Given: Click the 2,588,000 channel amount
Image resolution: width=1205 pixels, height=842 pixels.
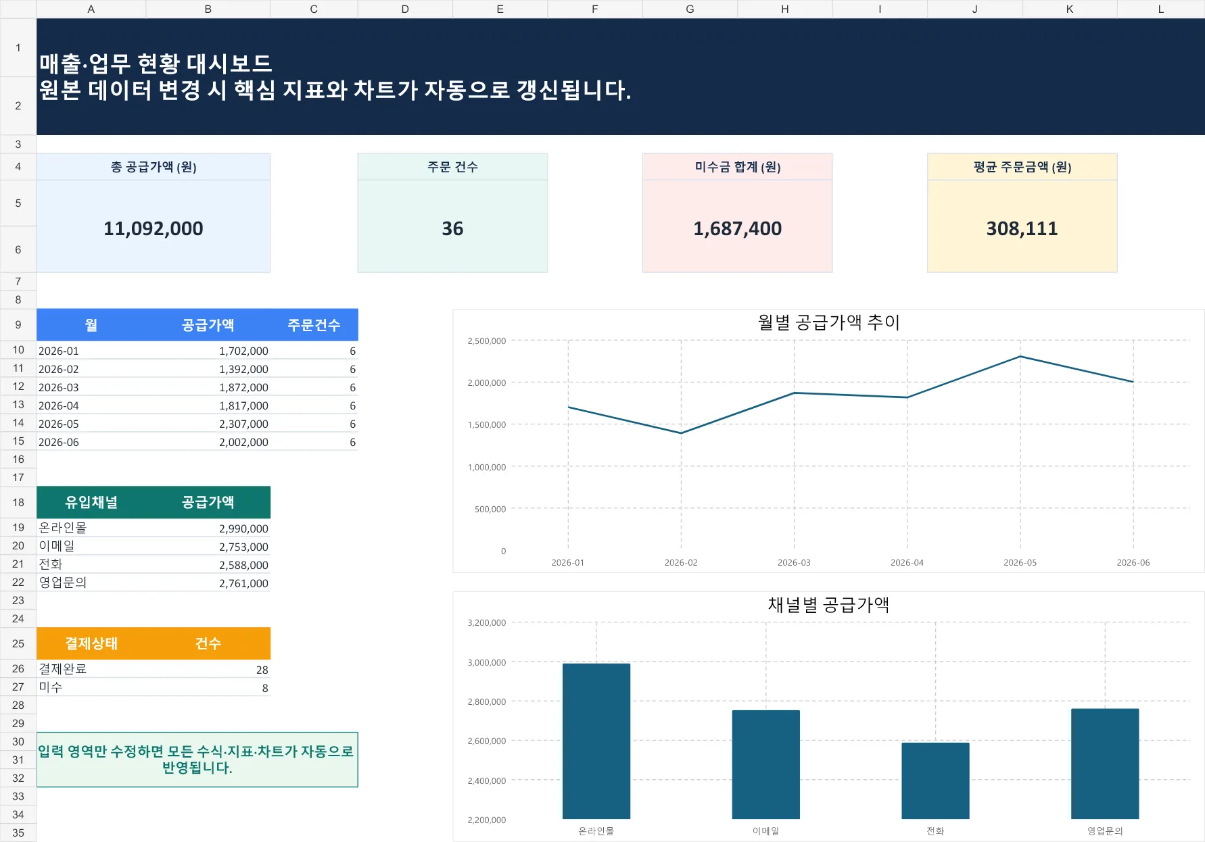Looking at the screenshot, I should coord(208,564).
